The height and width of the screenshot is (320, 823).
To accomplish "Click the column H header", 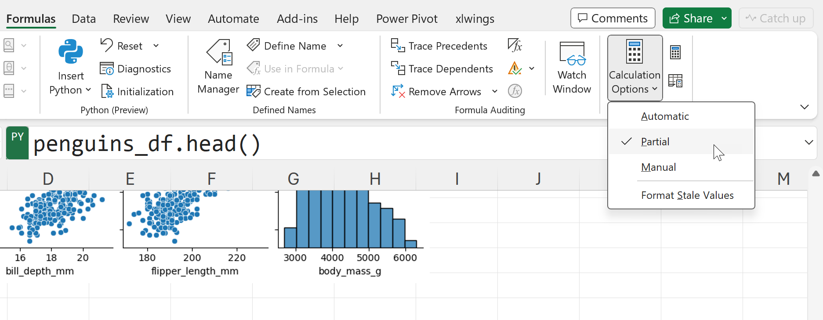I will pos(375,179).
